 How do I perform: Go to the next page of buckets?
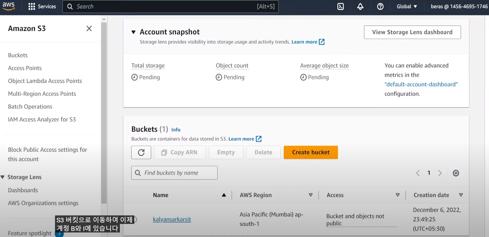tap(440, 173)
